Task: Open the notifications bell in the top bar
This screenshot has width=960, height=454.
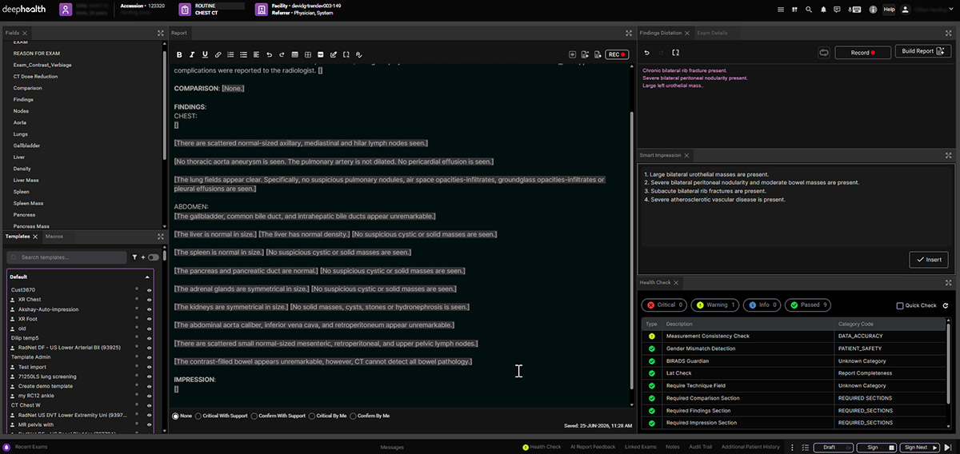Action: 823,10
